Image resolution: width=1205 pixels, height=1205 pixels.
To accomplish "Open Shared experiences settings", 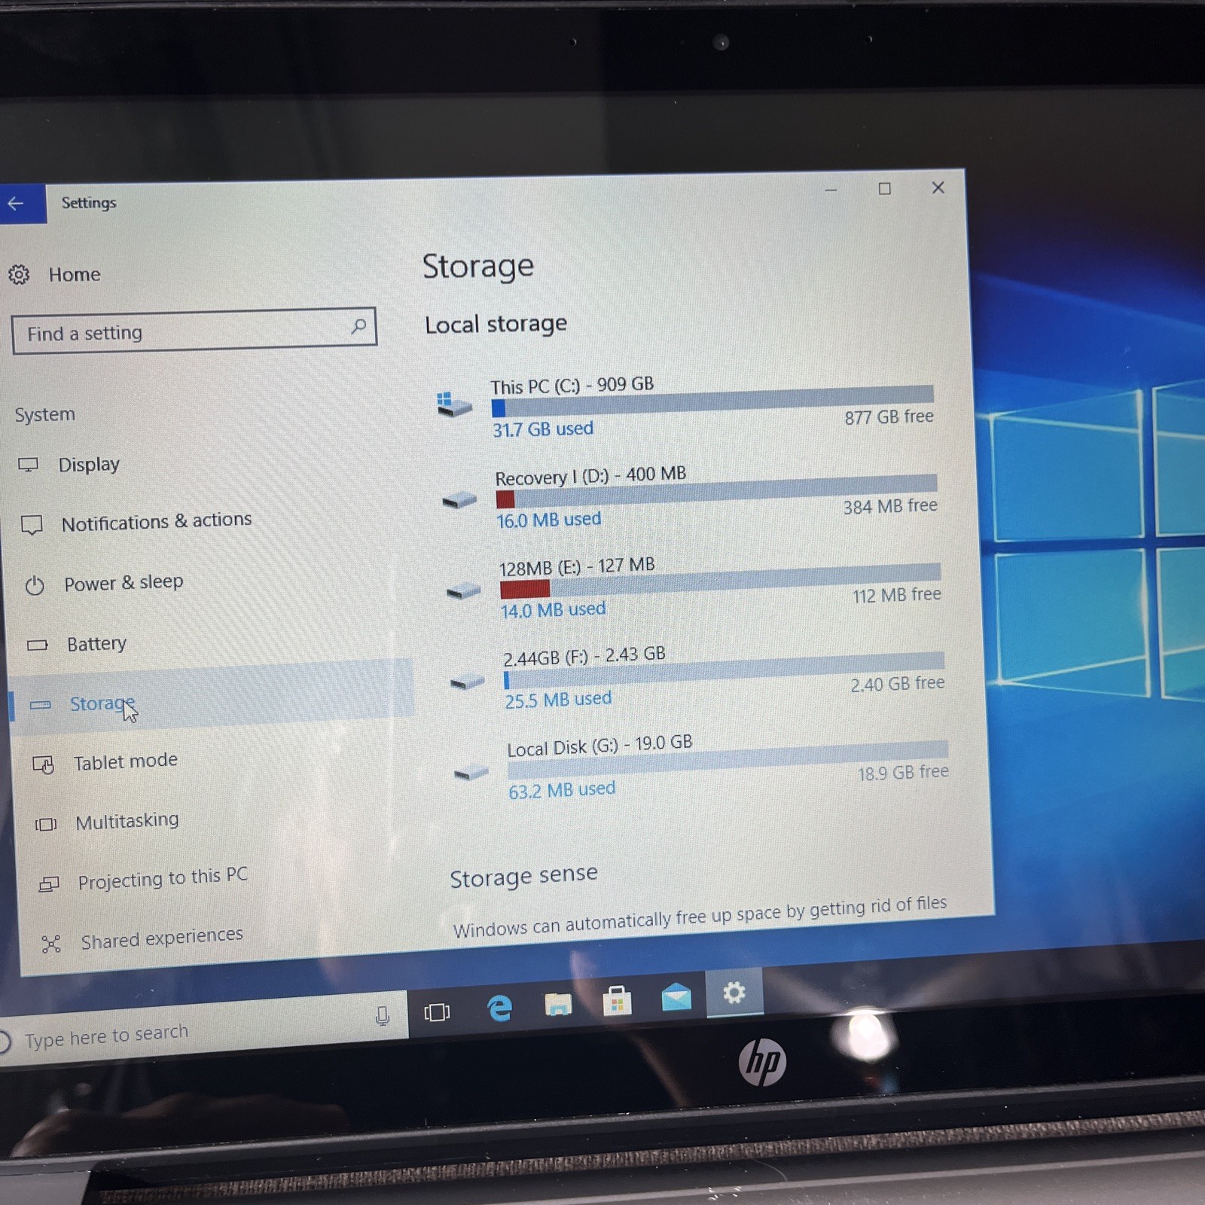I will tap(162, 938).
